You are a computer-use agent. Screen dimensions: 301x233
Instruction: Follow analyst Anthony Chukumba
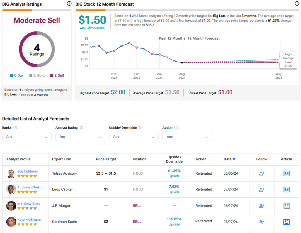262,190
